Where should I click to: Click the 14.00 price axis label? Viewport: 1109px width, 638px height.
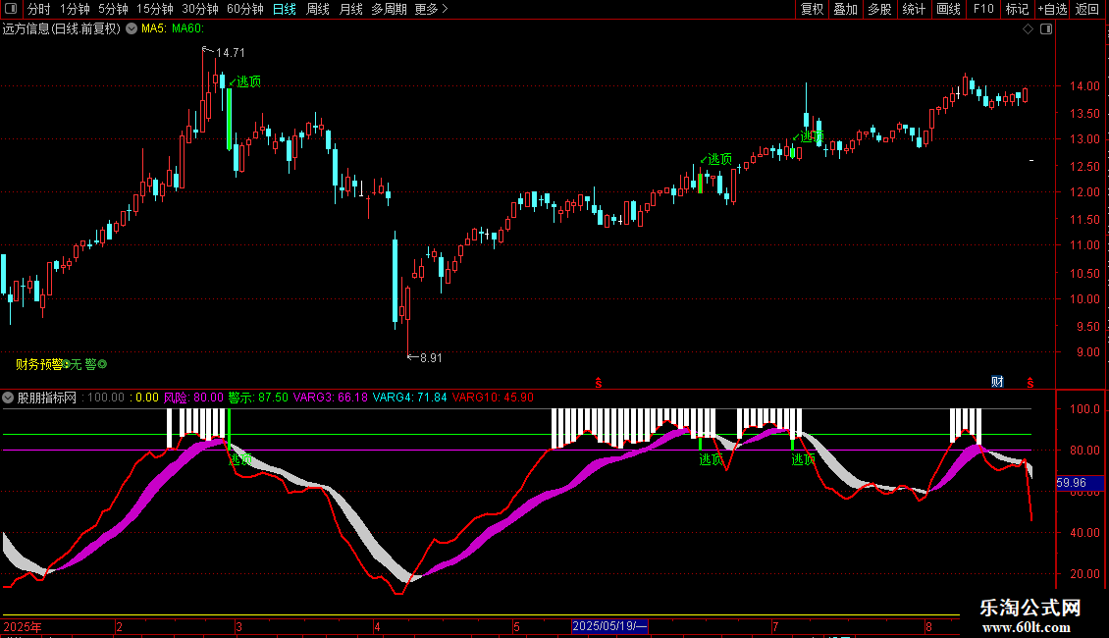click(x=1084, y=86)
